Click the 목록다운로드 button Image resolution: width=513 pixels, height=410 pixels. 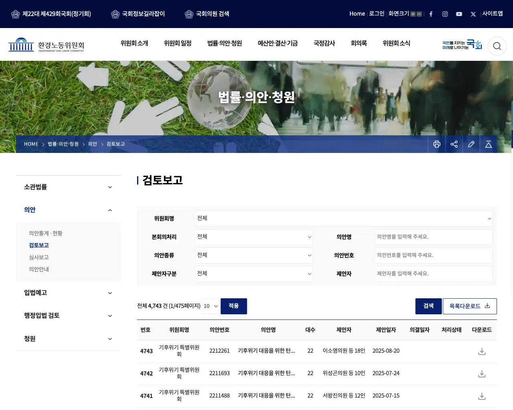[470, 306]
